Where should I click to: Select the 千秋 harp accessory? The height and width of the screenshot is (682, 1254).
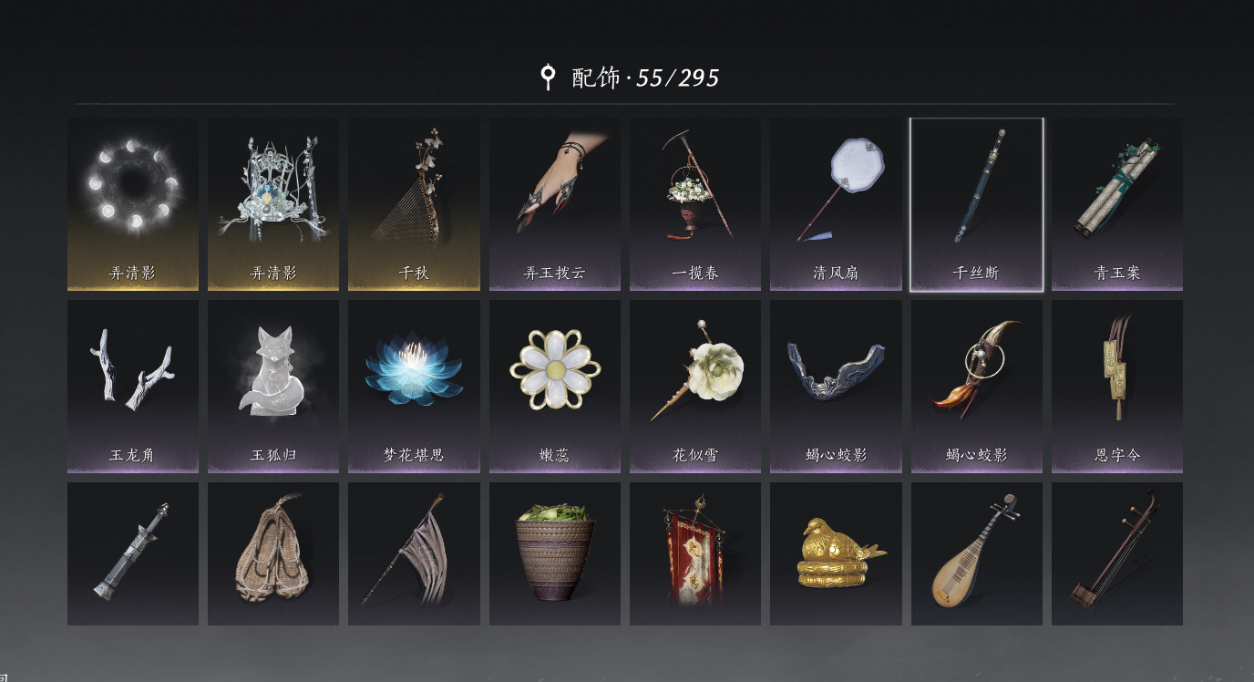point(414,204)
